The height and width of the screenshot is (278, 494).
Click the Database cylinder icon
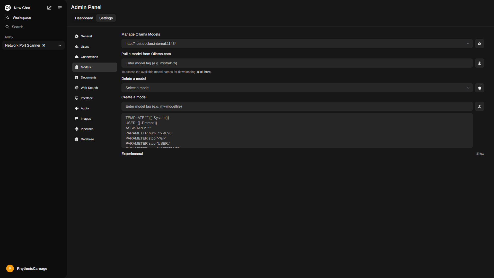point(77,139)
